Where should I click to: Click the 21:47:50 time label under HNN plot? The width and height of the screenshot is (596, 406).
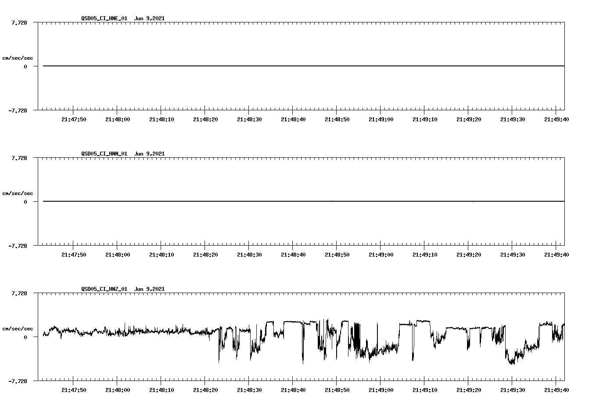click(x=74, y=255)
